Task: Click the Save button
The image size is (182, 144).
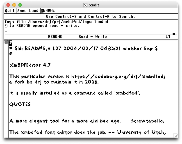Action: (22, 11)
